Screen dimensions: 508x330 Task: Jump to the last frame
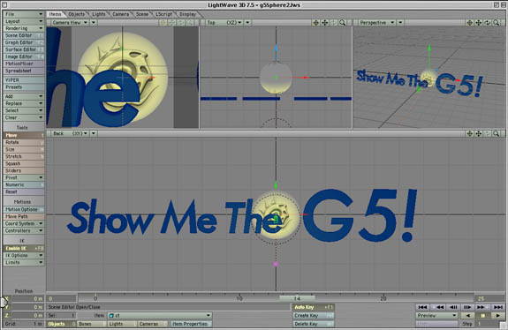point(498,307)
